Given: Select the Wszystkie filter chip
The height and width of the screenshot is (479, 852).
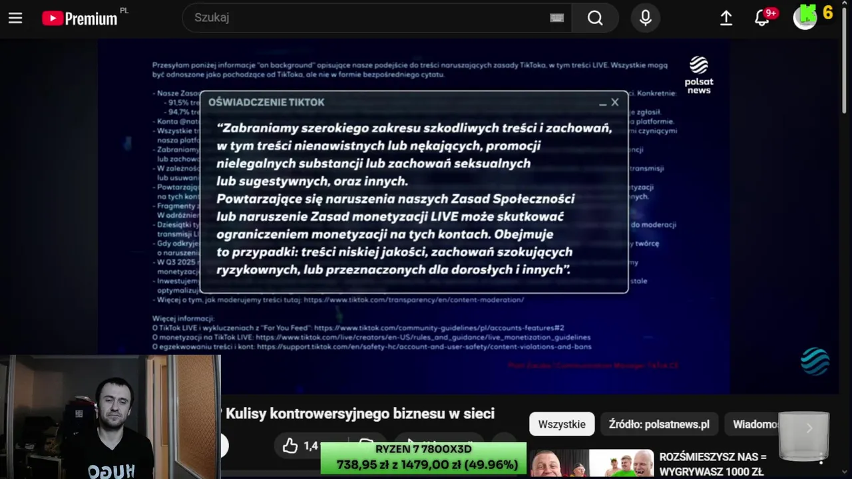Looking at the screenshot, I should pyautogui.click(x=562, y=424).
